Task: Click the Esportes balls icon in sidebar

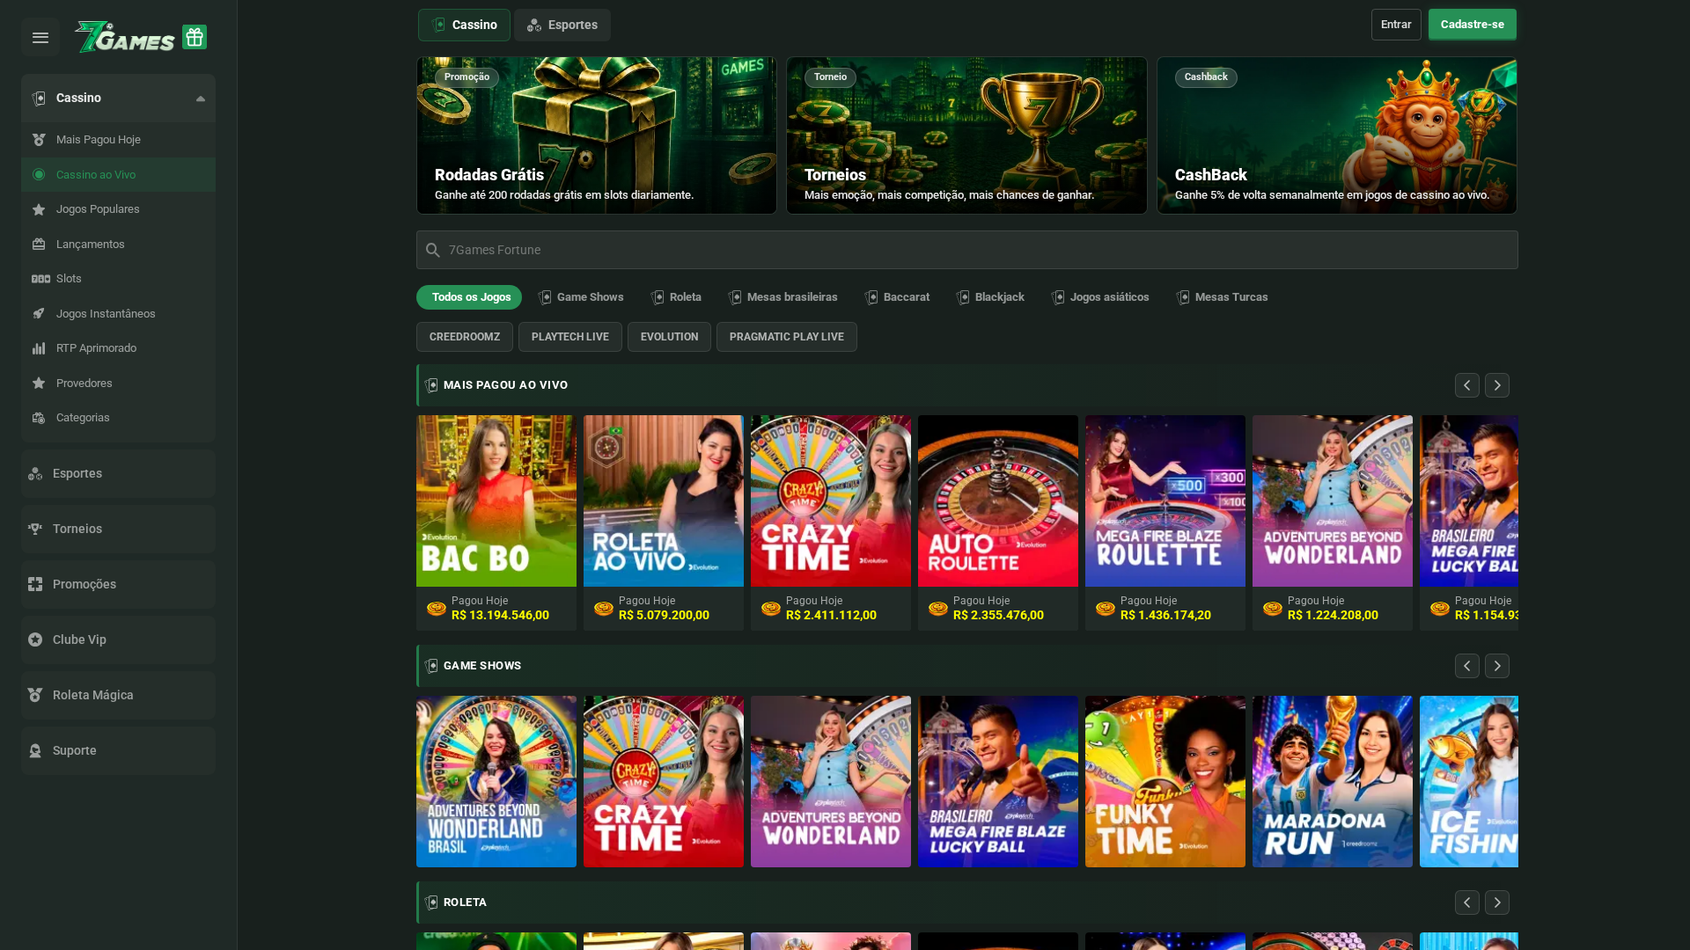Action: point(35,474)
